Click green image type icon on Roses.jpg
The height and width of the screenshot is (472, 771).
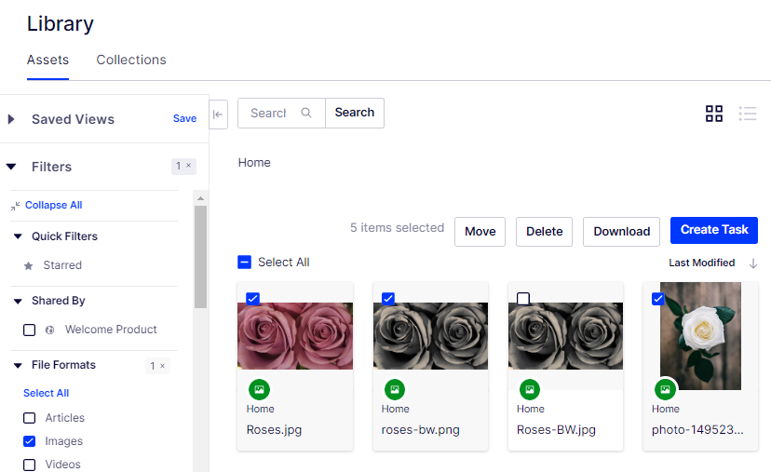coord(259,390)
